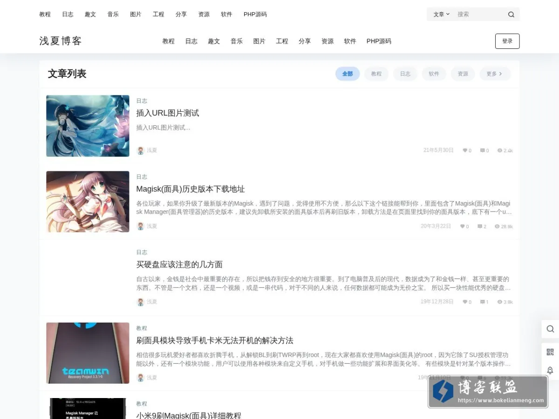Open 趣文 in the top navigation bar
The height and width of the screenshot is (419, 559).
click(x=90, y=14)
